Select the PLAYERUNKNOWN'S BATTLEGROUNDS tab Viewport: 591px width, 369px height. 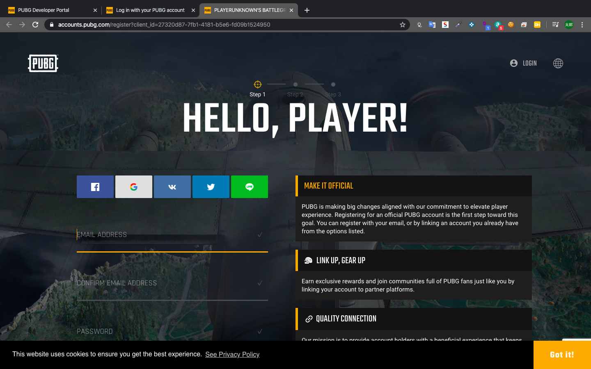[x=250, y=10]
